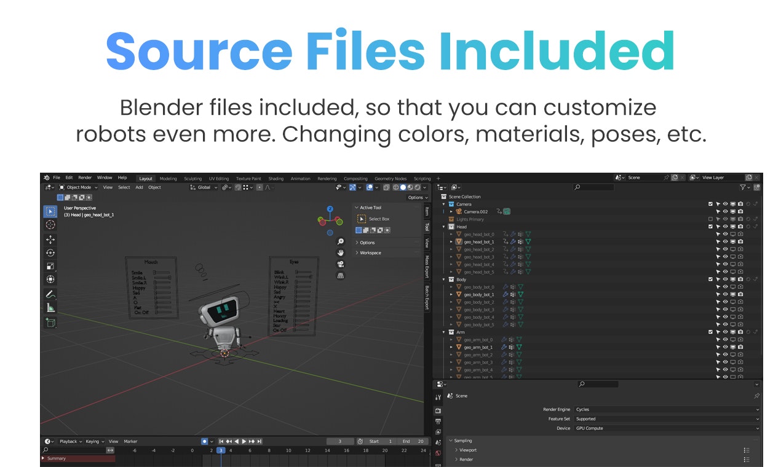The width and height of the screenshot is (781, 467).
Task: Open the Render properties tab icon
Action: point(438,410)
